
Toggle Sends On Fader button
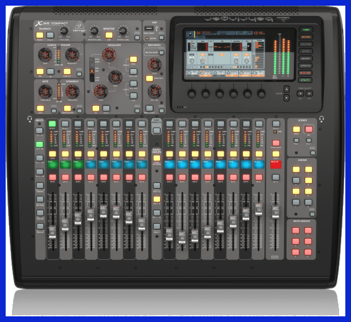click(157, 158)
